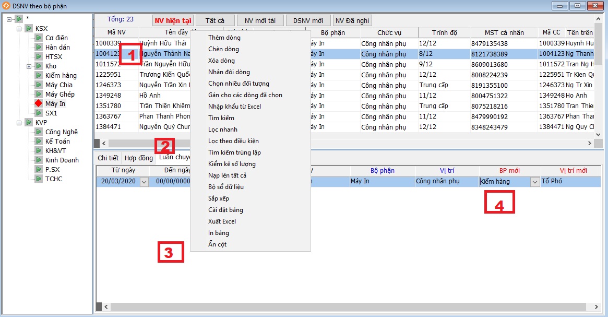Click the green arrow icon beside Cơ điện
Viewport: 608px width, 317px height.
pyautogui.click(x=39, y=38)
